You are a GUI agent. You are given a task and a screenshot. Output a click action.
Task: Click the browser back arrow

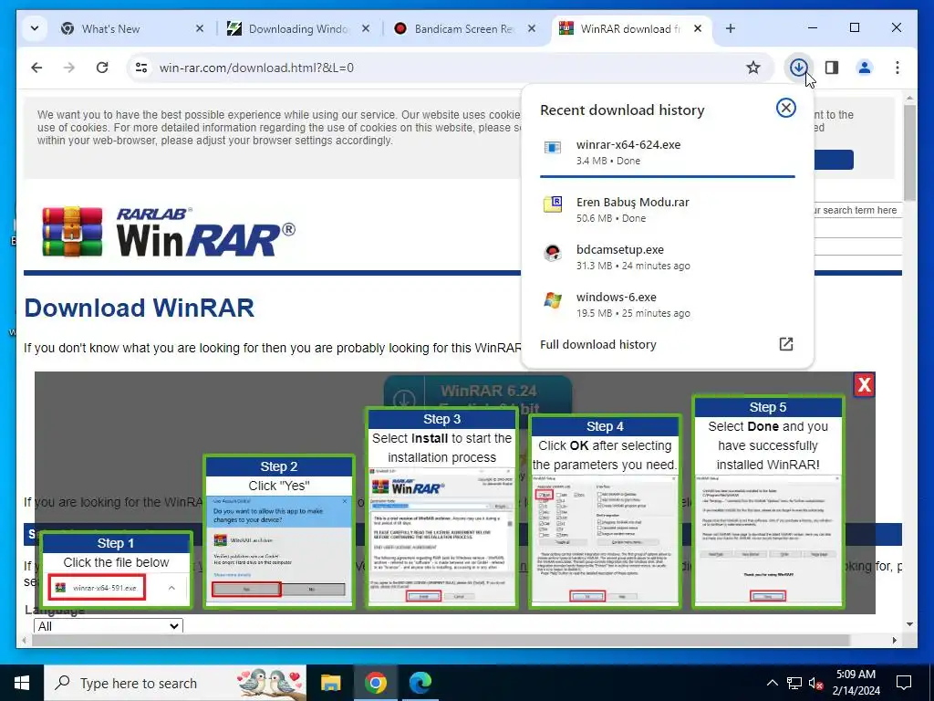[x=36, y=68]
